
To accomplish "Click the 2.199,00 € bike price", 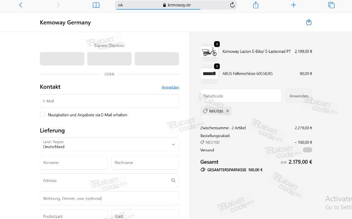I will coord(303,51).
